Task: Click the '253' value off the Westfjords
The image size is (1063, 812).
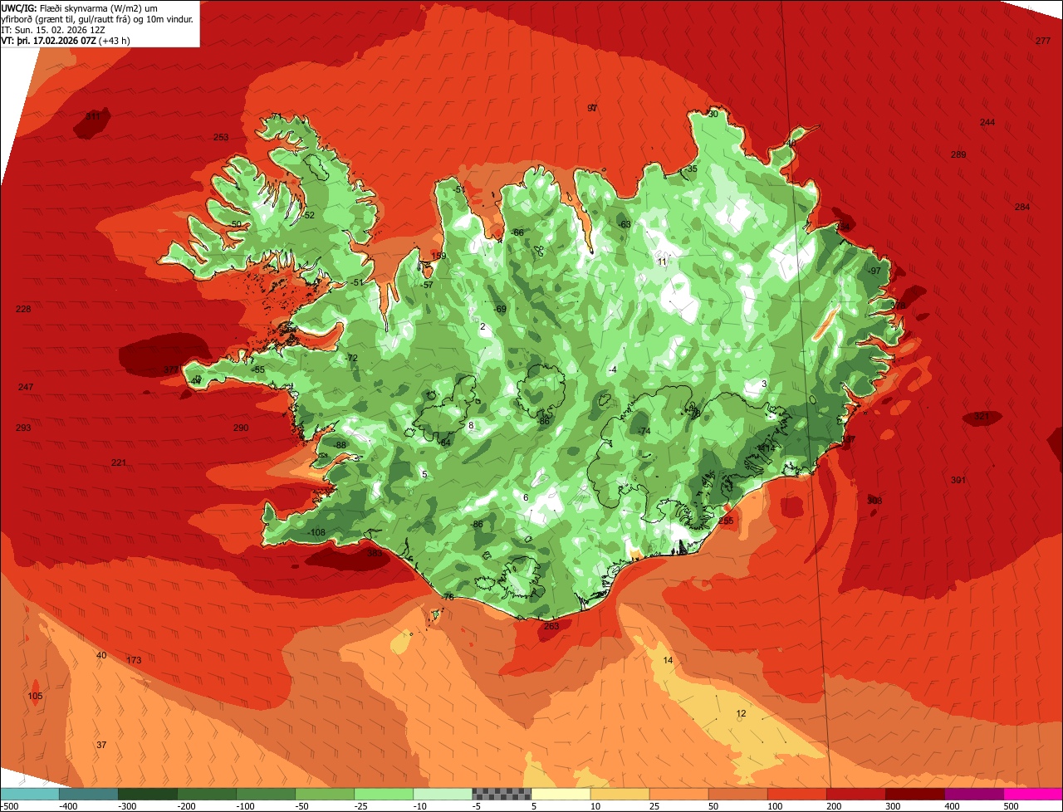Action: coord(221,138)
